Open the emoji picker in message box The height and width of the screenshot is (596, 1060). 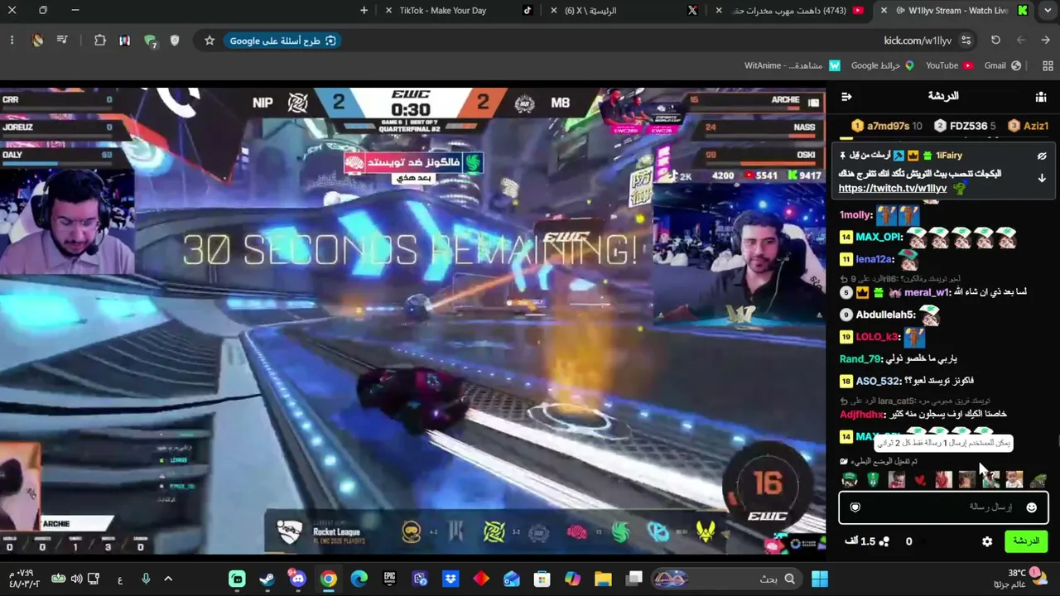[x=1032, y=507]
